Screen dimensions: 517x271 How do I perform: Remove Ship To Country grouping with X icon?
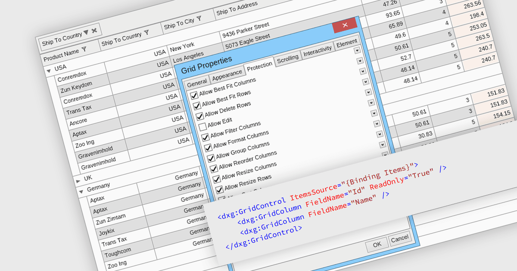tap(94, 31)
